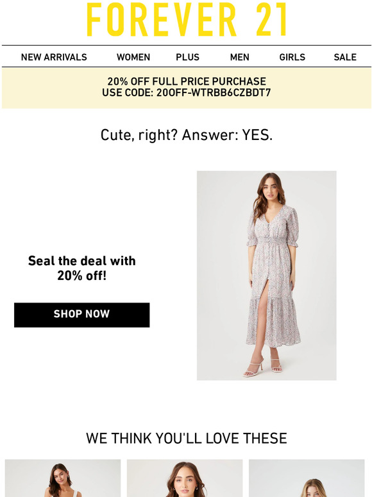Open the middle recommended product thumbnail

click(x=185, y=478)
